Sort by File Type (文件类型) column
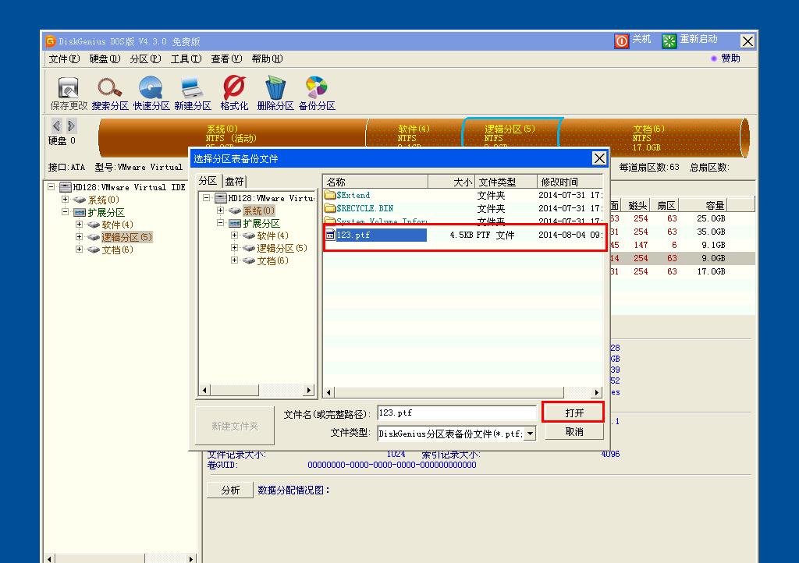This screenshot has width=799, height=563. click(506, 182)
